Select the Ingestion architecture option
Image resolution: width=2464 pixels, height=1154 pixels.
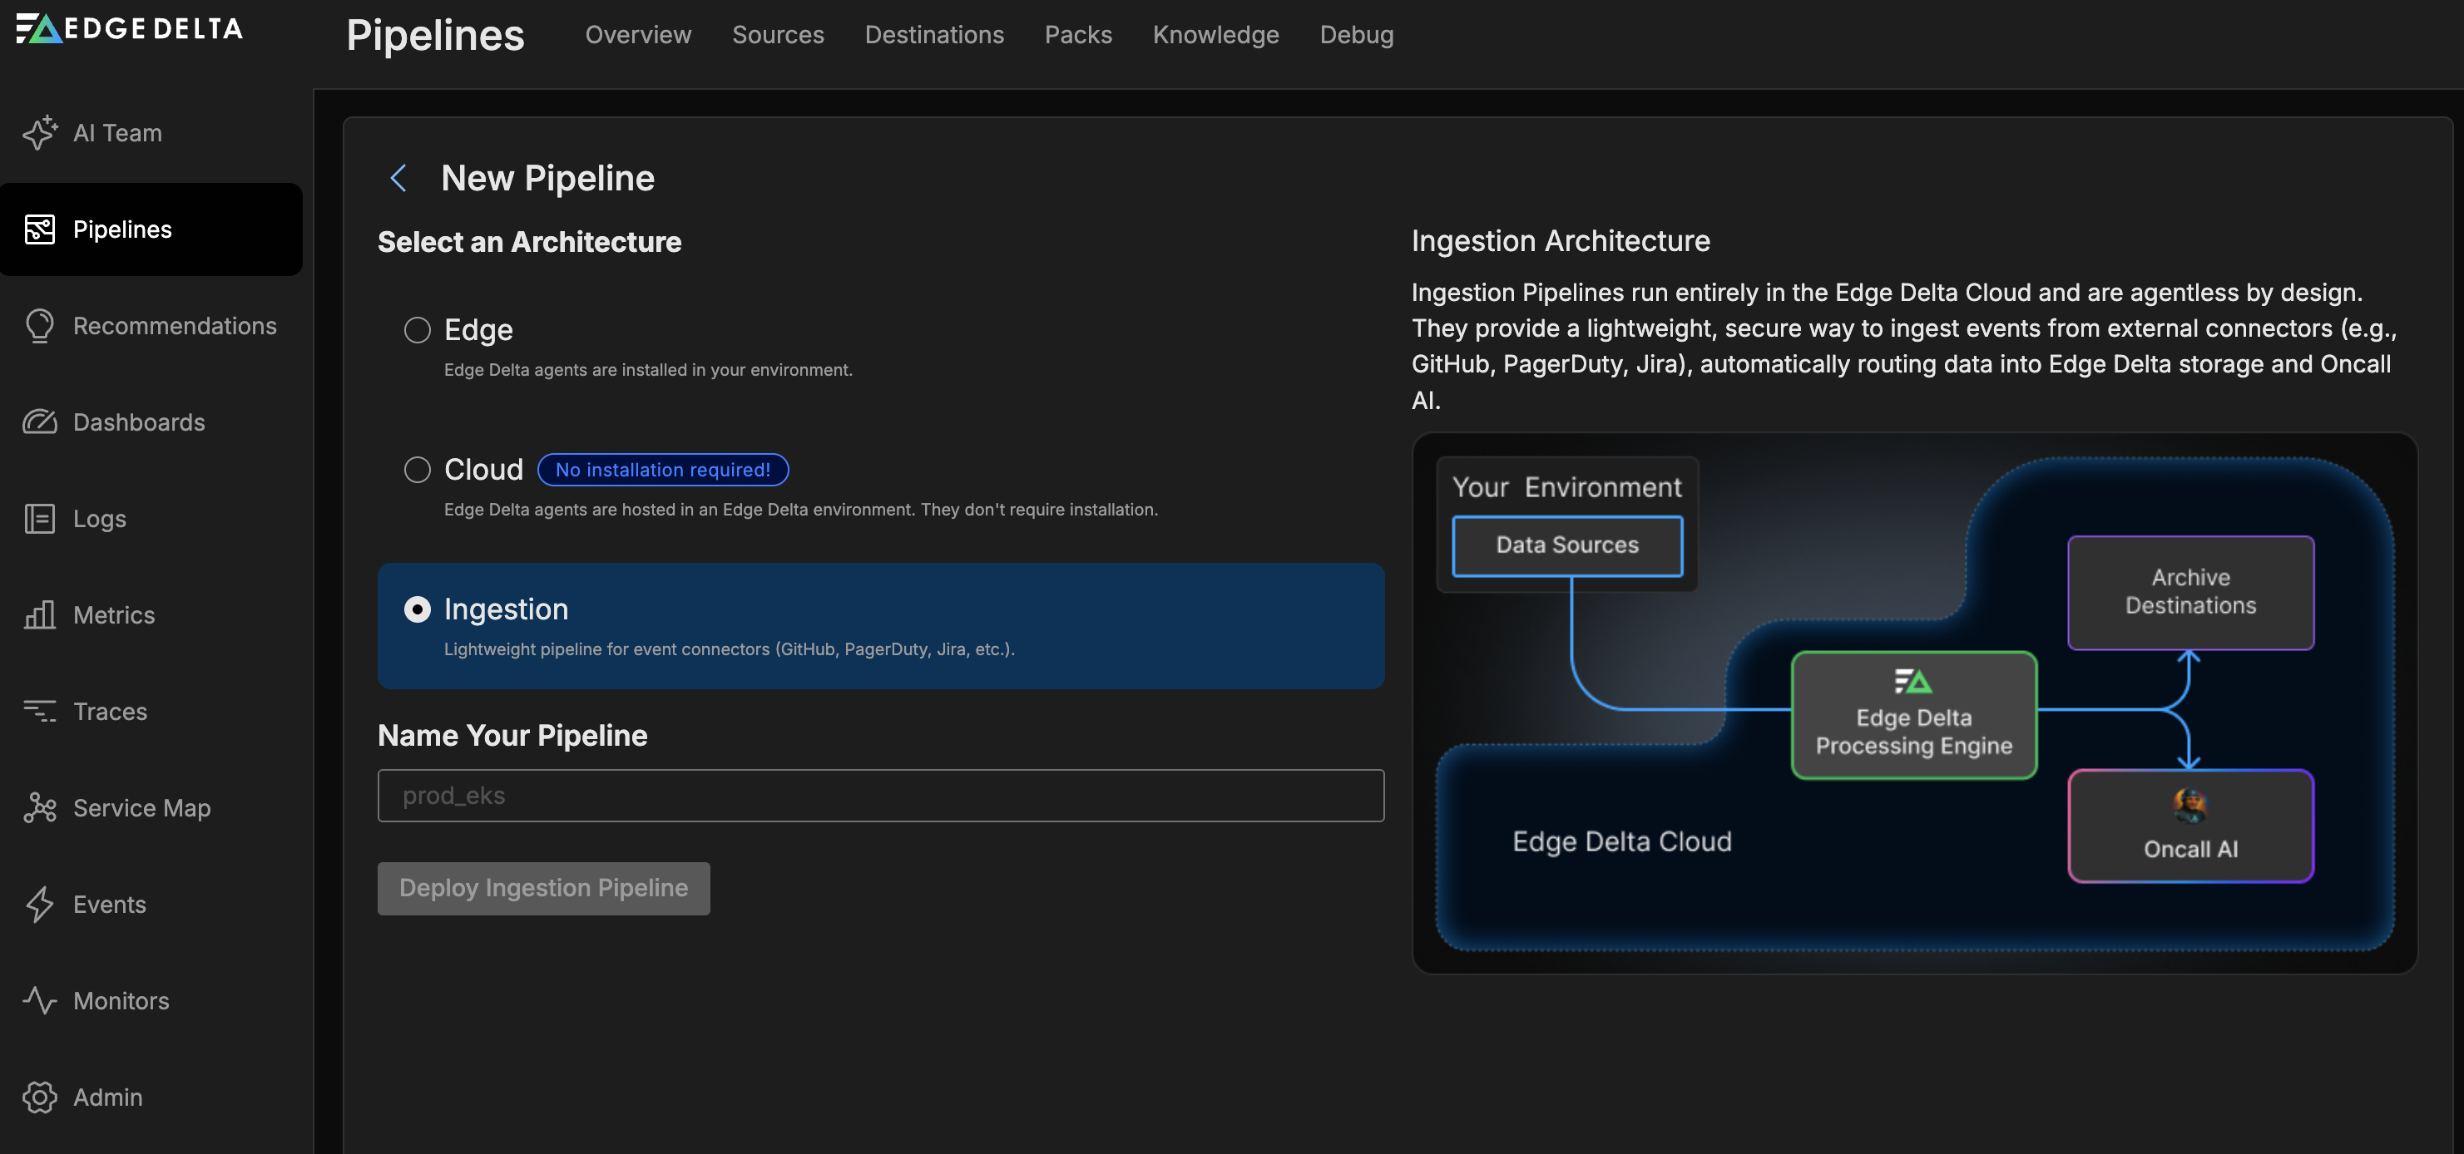[x=417, y=609]
